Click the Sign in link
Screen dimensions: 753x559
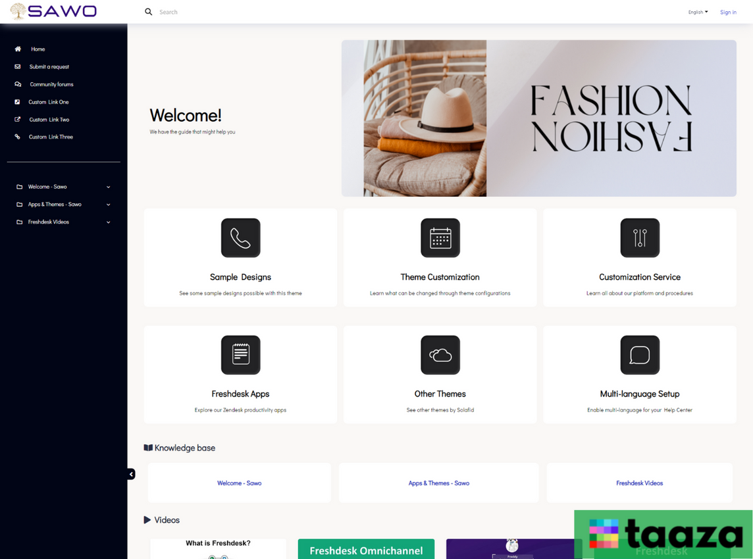pos(728,12)
